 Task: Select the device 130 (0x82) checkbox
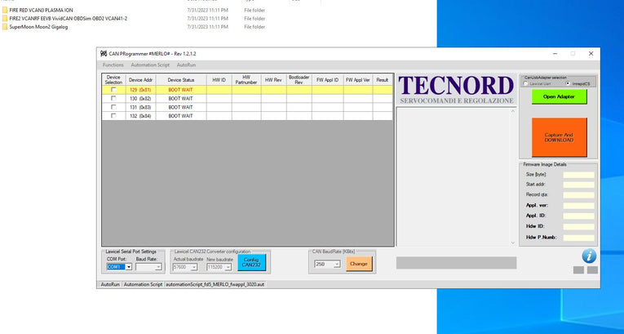click(x=113, y=98)
